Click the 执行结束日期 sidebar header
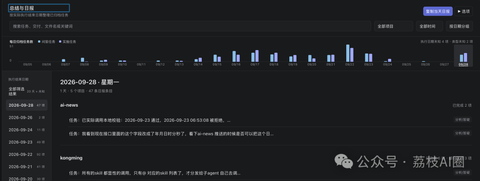Viewport: 480px width, 181px height. pos(18,79)
